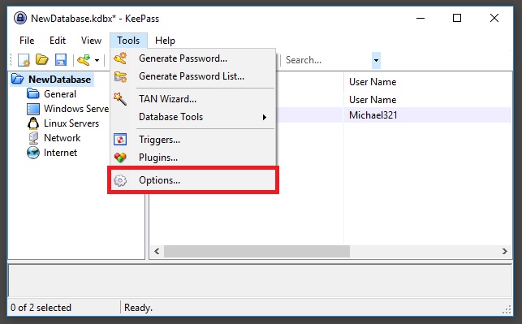Choose Generate Password... from Tools menu

tap(192, 58)
